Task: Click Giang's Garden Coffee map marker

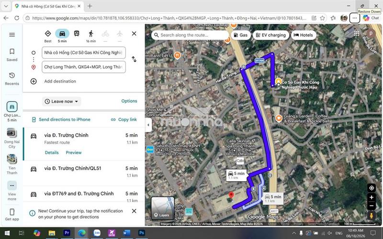Action: pos(279,119)
